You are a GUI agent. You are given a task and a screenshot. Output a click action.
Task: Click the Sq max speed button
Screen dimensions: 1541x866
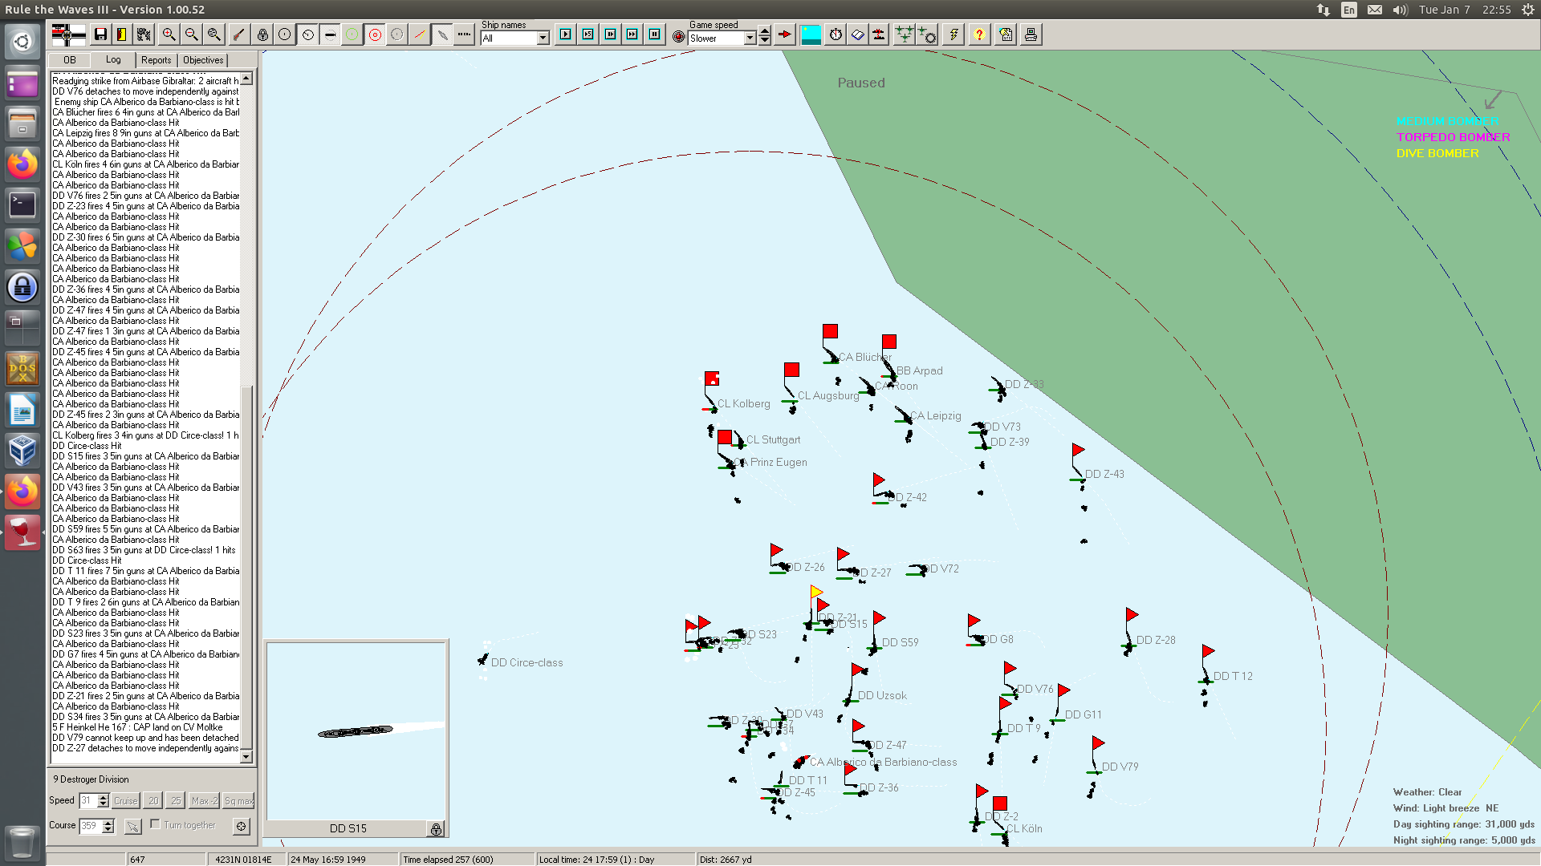tap(238, 801)
